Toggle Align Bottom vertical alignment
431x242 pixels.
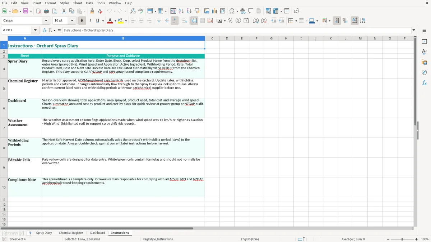tap(175, 21)
